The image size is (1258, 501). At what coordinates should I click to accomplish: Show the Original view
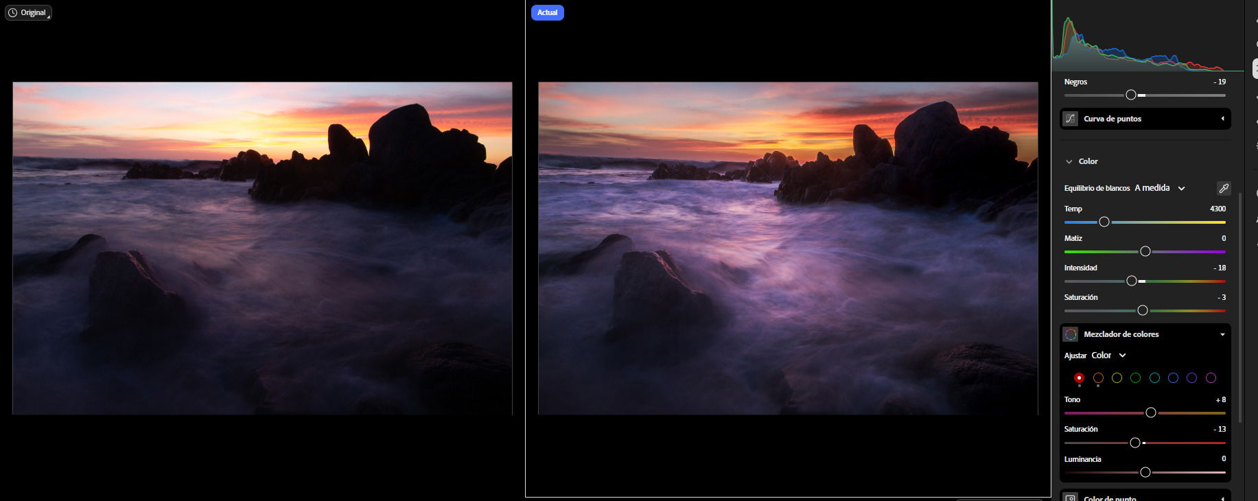coord(29,12)
